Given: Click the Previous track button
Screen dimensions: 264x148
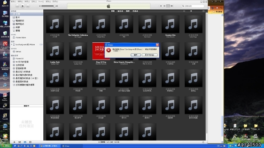Looking at the screenshot, I should coord(17,6).
